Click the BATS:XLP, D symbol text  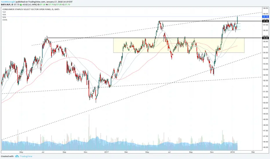point(7,5)
